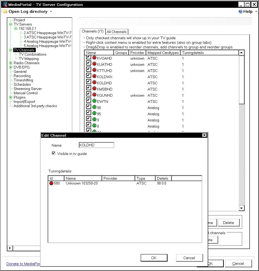Expand the Radio Channels tree node
Viewport: 259px width, 271px height.
(x=11, y=63)
